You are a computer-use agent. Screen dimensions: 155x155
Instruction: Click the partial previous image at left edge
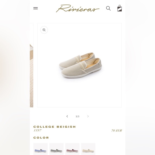pyautogui.click(x=32, y=65)
